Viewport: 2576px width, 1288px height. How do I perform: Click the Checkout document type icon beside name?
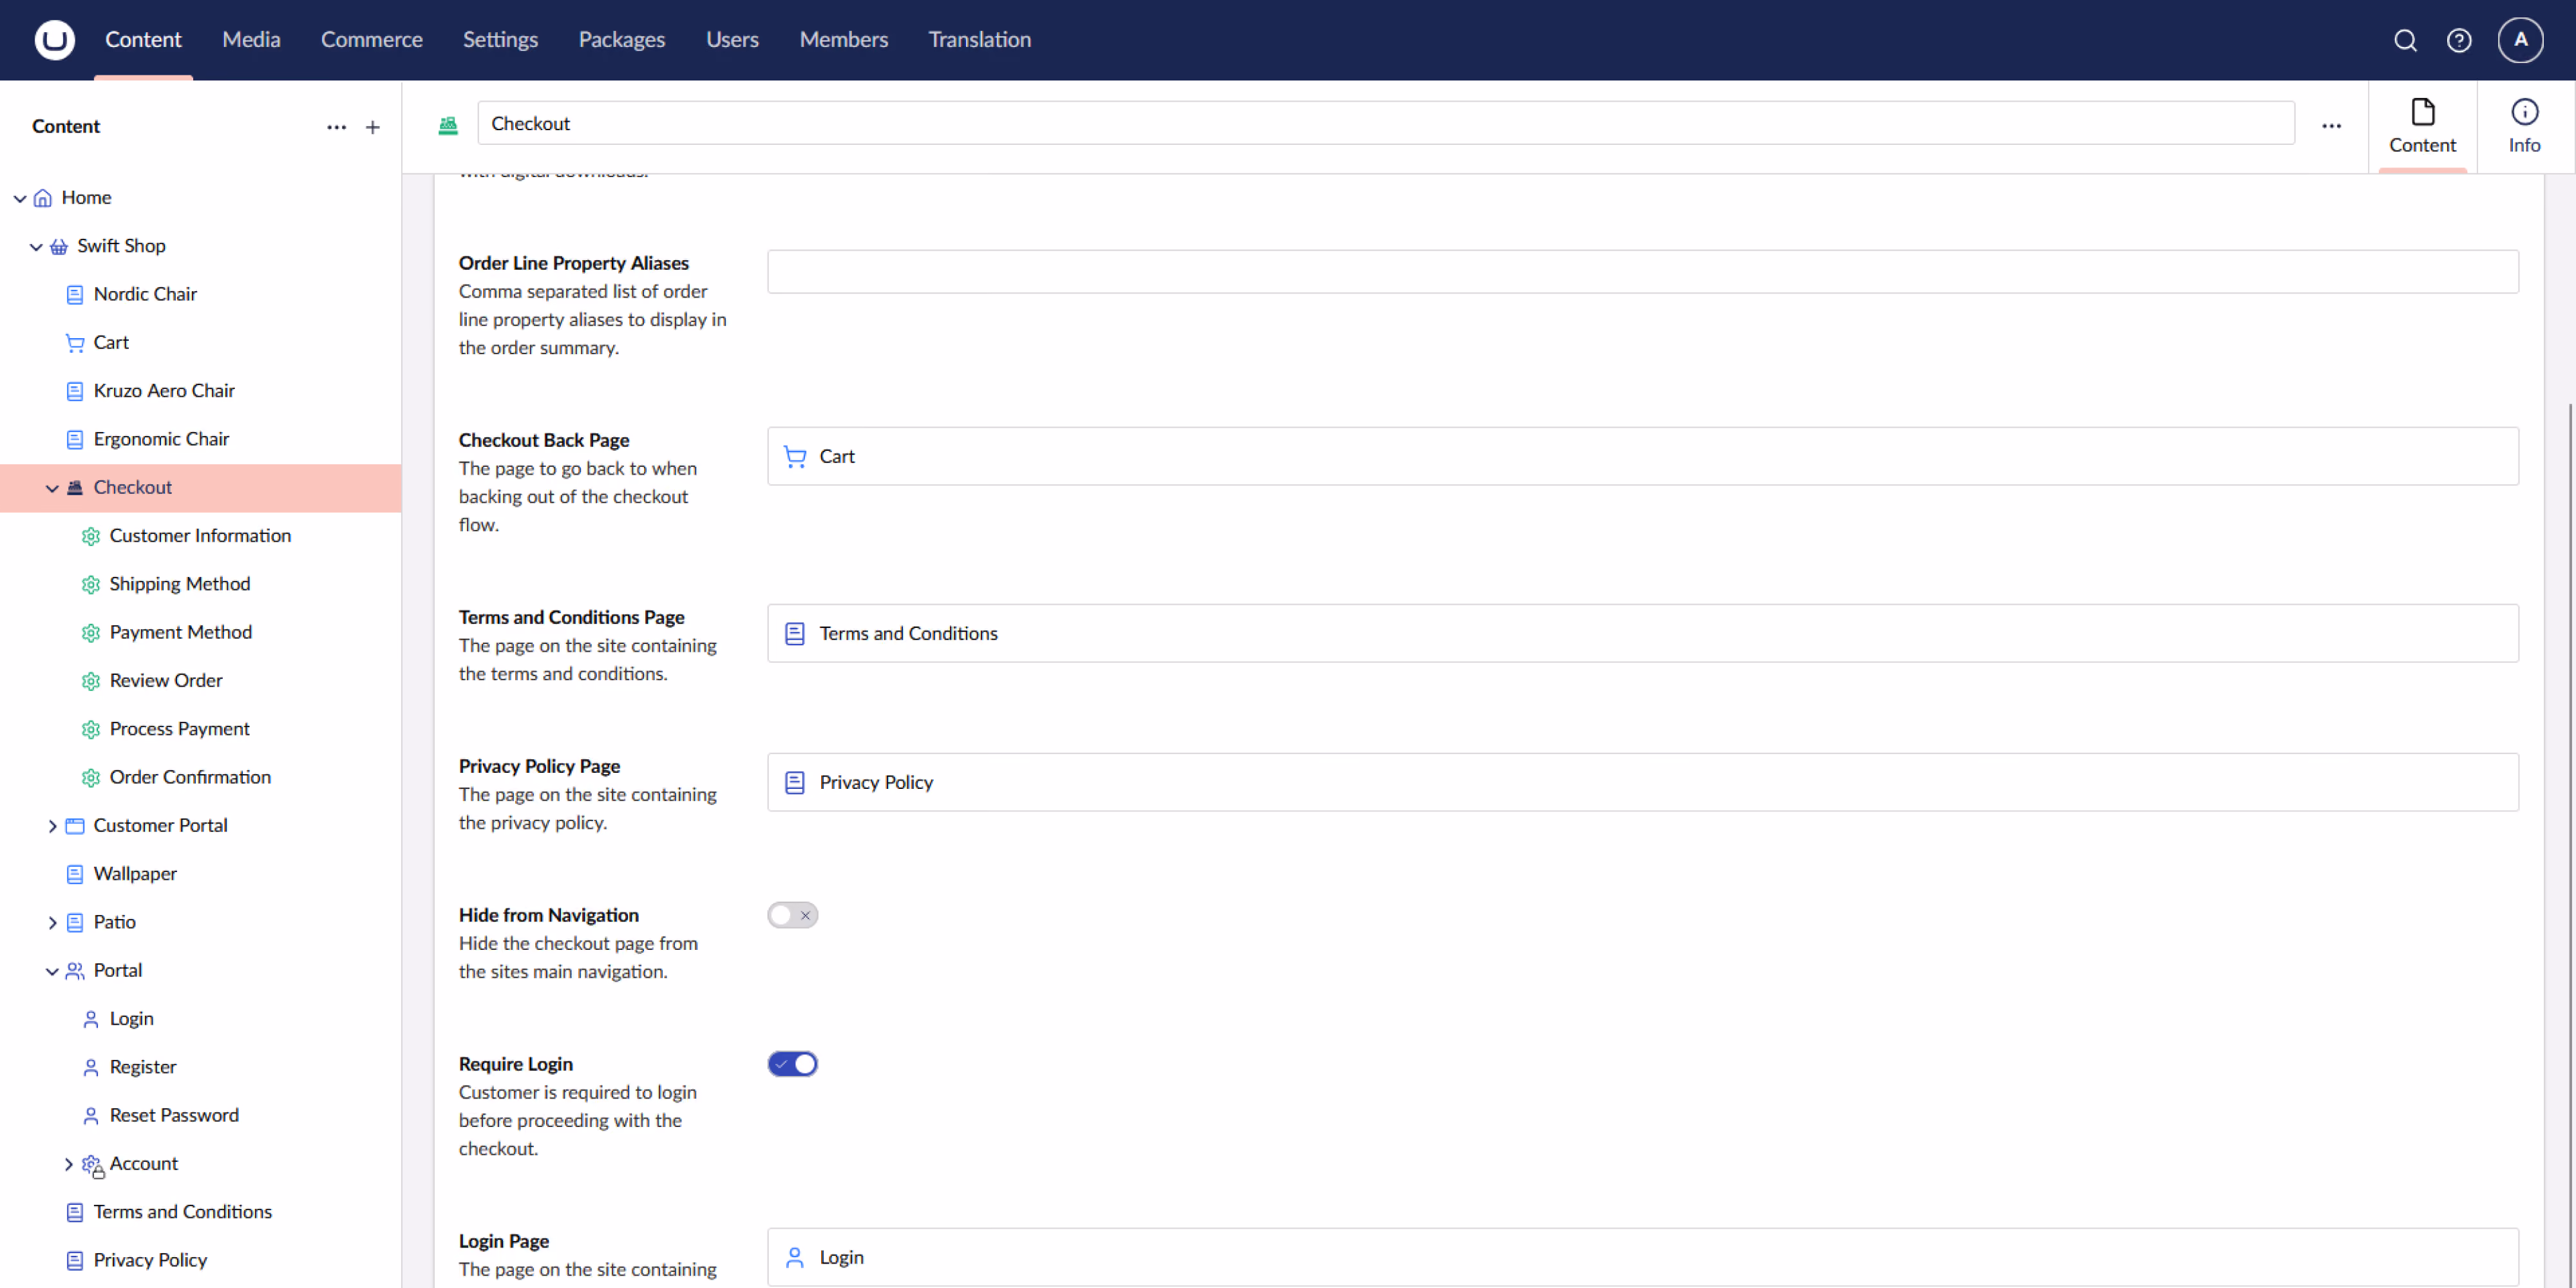point(448,125)
